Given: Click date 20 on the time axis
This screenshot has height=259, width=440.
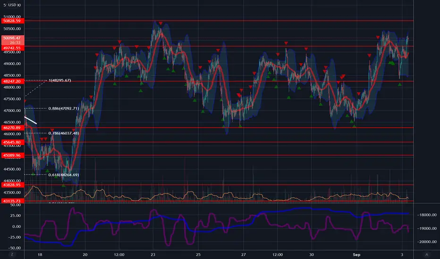Looking at the screenshot, I should pyautogui.click(x=85, y=254).
